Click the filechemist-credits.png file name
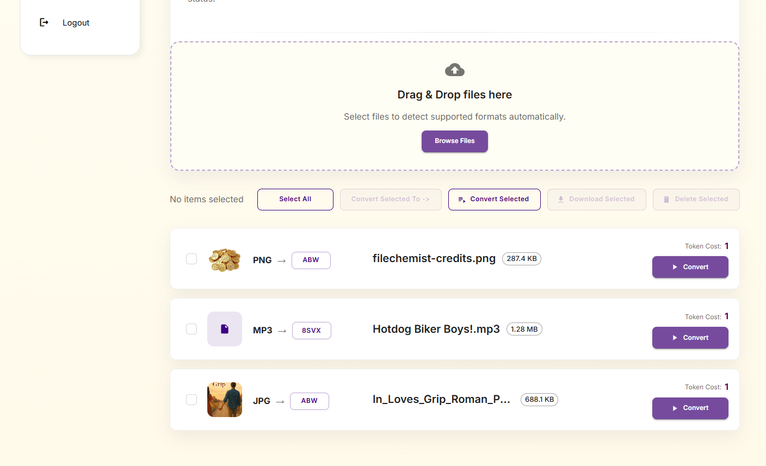The image size is (766, 466). point(434,259)
